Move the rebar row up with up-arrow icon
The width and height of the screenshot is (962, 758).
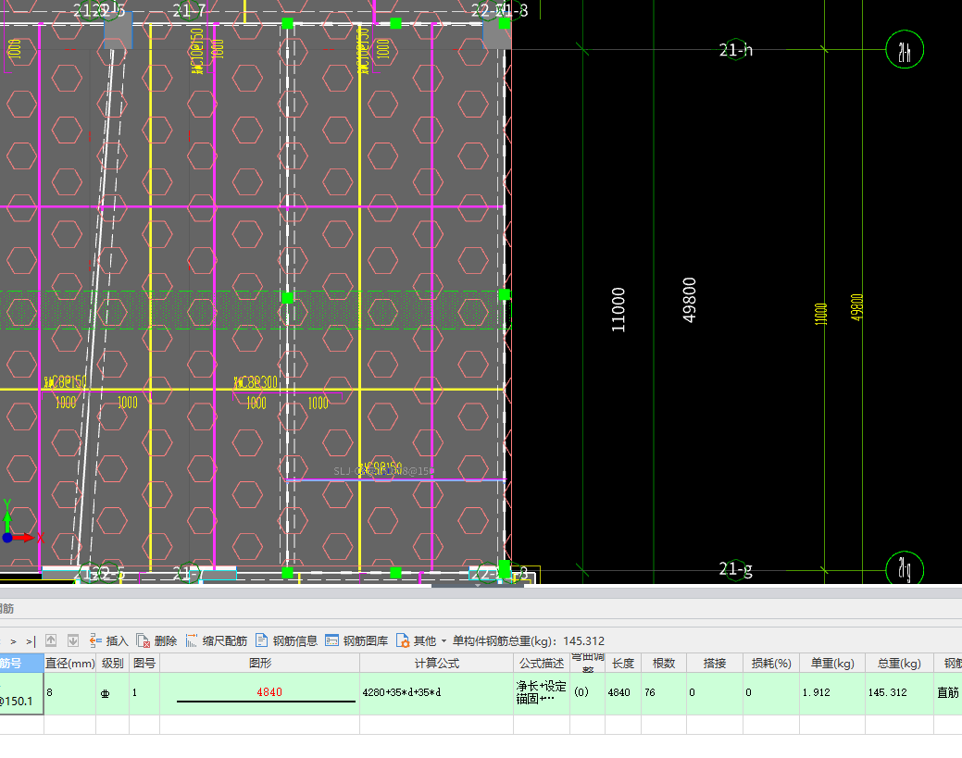[x=51, y=640]
